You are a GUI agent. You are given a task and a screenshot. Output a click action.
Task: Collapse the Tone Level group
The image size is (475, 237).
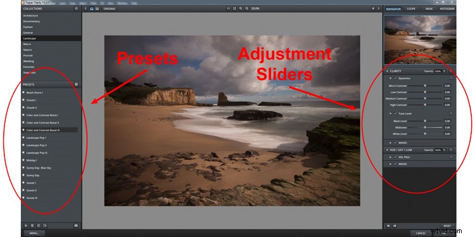[x=391, y=113]
